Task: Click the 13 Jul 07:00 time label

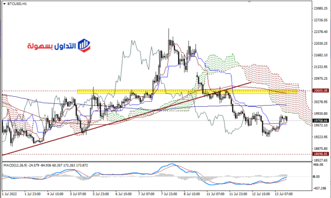Action: click(x=284, y=194)
